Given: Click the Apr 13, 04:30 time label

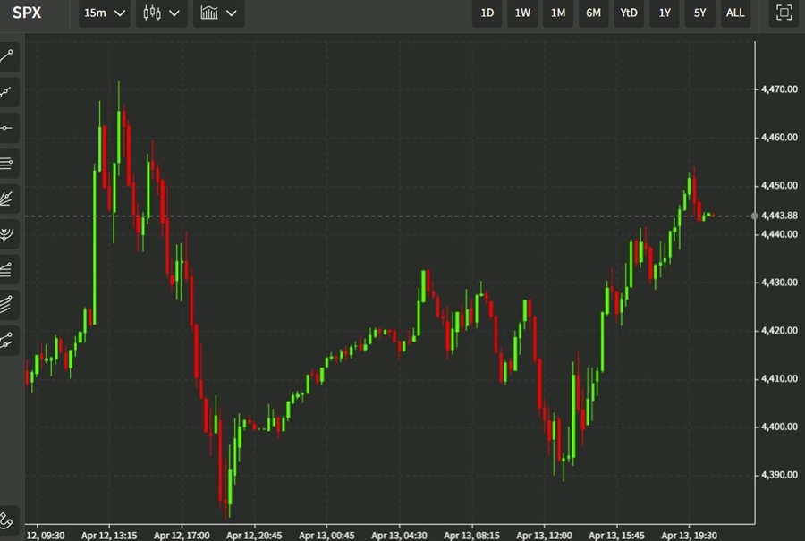Looking at the screenshot, I should (x=399, y=536).
